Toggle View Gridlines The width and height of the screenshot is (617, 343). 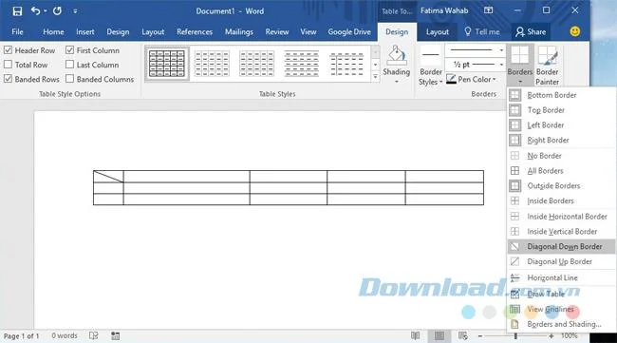point(561,309)
